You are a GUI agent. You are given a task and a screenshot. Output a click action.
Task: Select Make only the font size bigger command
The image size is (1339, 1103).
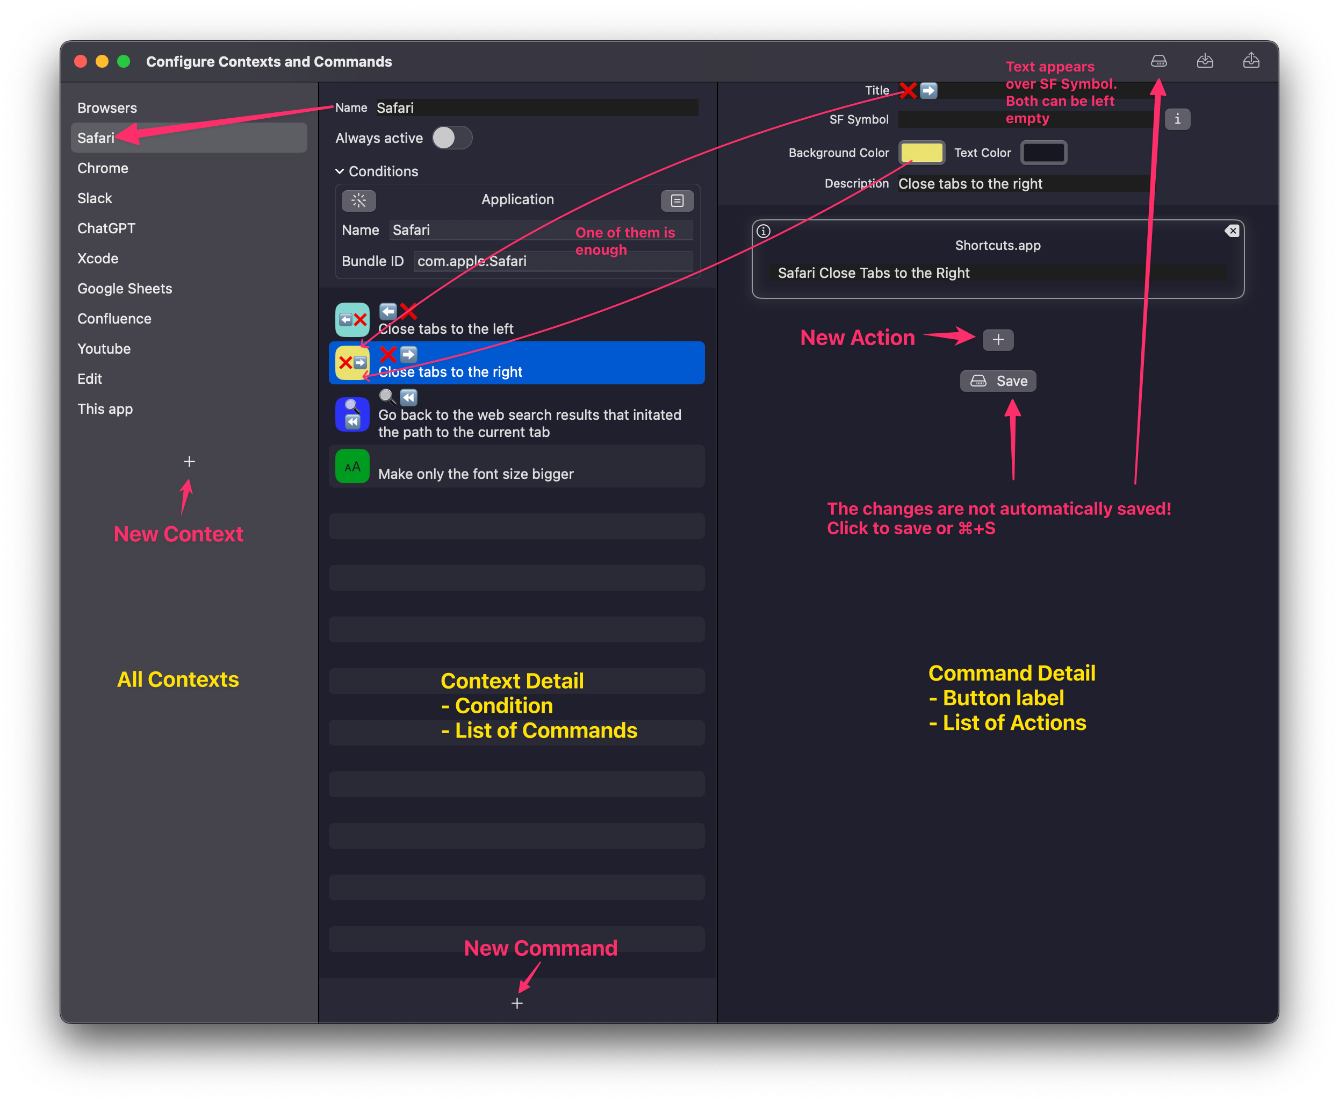[516, 467]
